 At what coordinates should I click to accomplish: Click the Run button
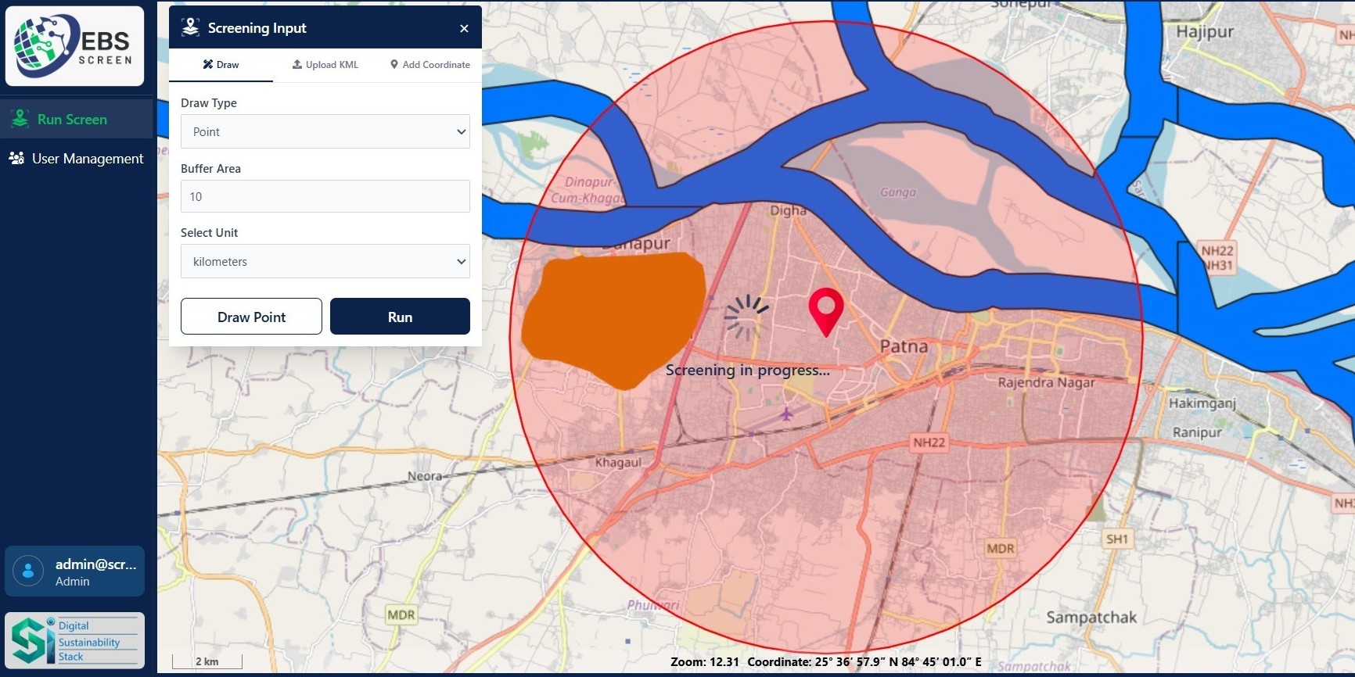[x=399, y=317]
